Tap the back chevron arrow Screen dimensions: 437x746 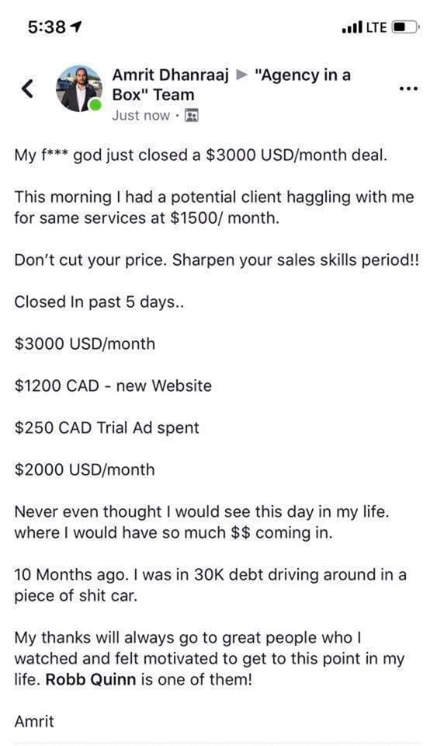[x=28, y=88]
